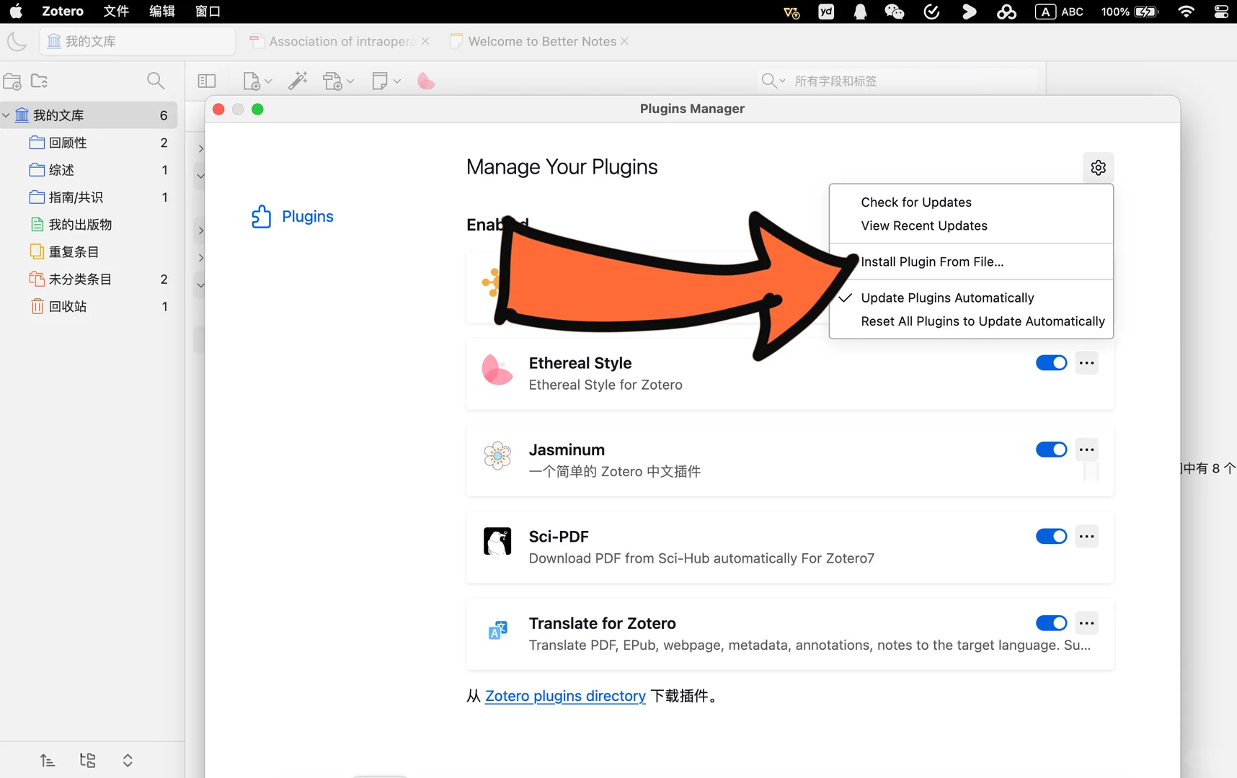Click the Ethereal Style moon icon by the tabs
This screenshot has width=1237, height=778.
(x=17, y=42)
